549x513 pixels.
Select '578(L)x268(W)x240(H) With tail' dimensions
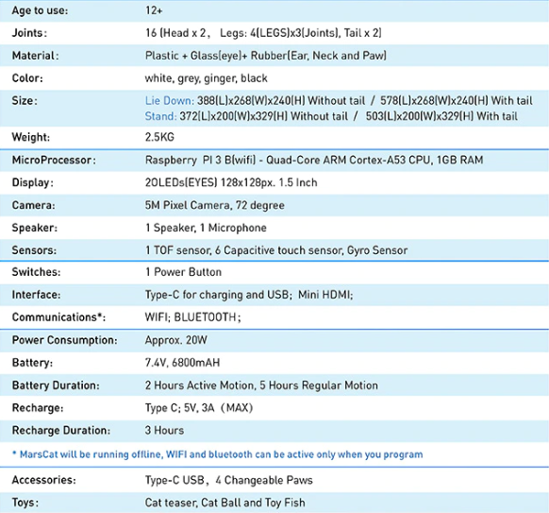point(457,101)
